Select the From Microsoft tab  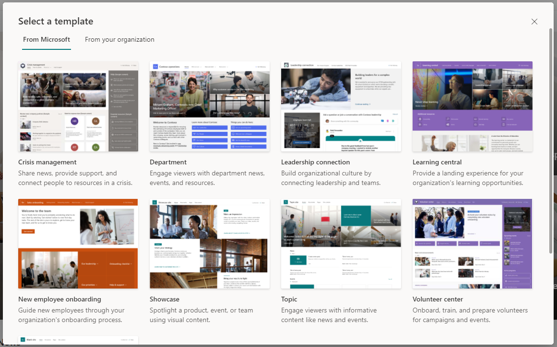point(47,40)
